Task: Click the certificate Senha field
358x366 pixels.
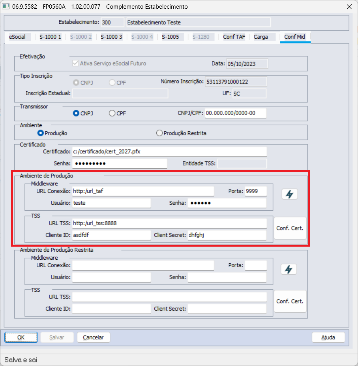Action: (120, 163)
